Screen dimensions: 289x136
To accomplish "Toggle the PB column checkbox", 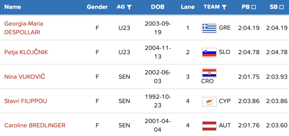I will (x=253, y=7).
